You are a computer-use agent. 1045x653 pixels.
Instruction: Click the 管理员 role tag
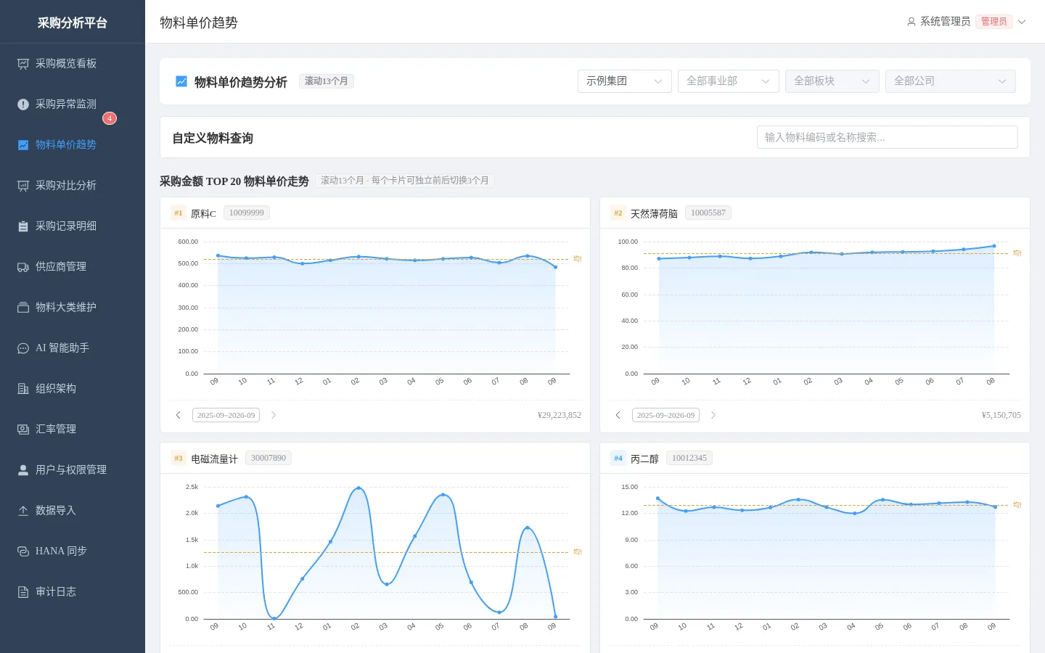tap(994, 22)
